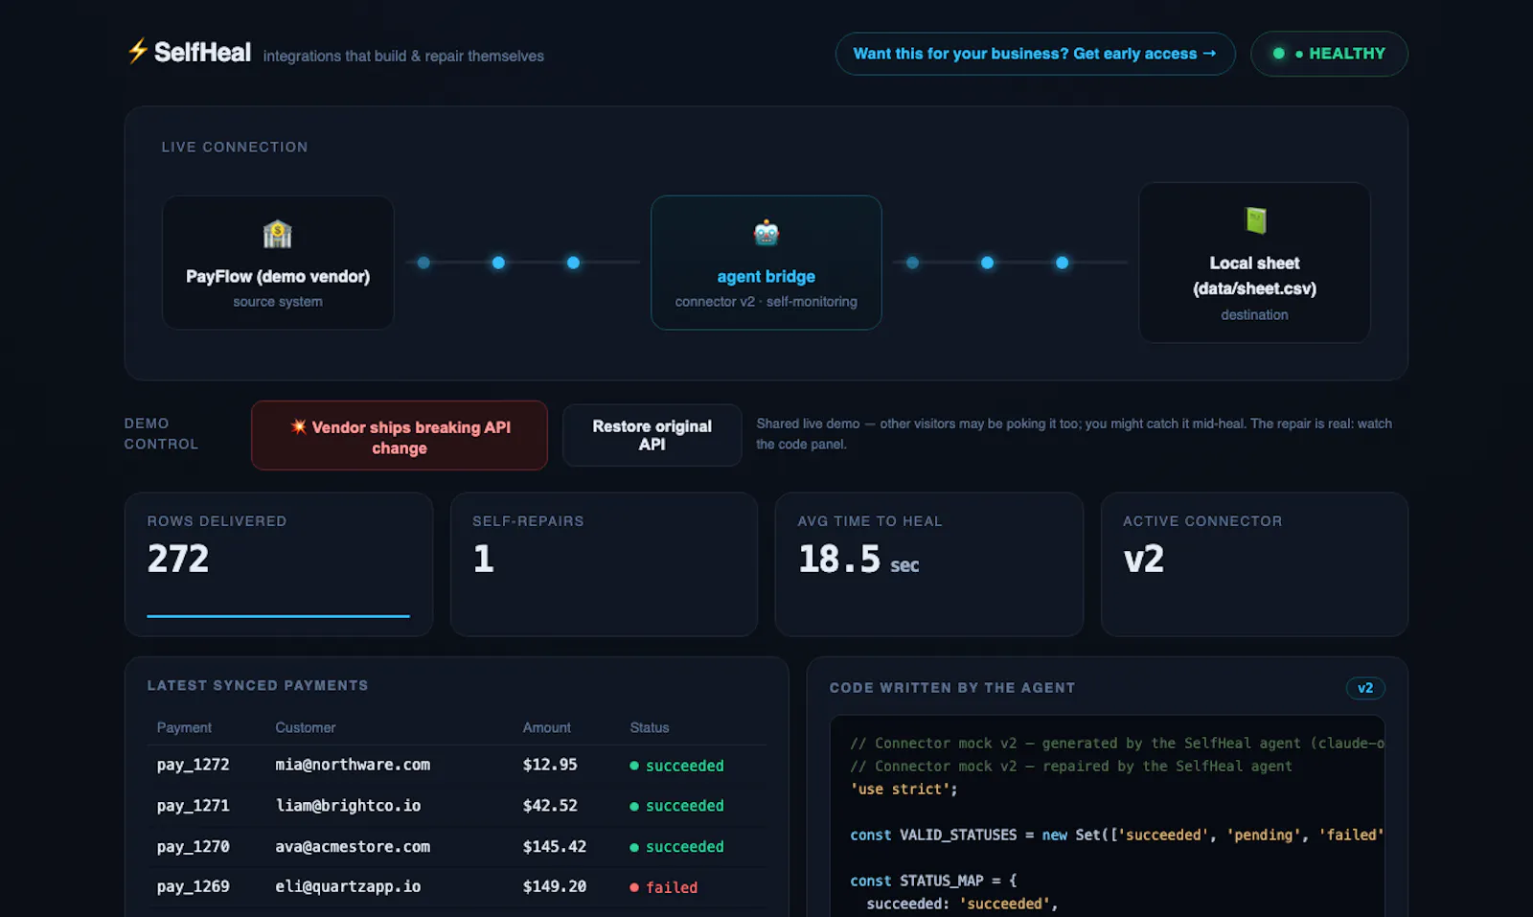Click the const VALID_STATUSES code line

pos(1116,836)
